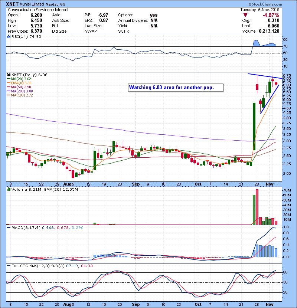The height and width of the screenshot is (308, 297).
Task: Click the Volume panel bar icon
Action: 8,190
